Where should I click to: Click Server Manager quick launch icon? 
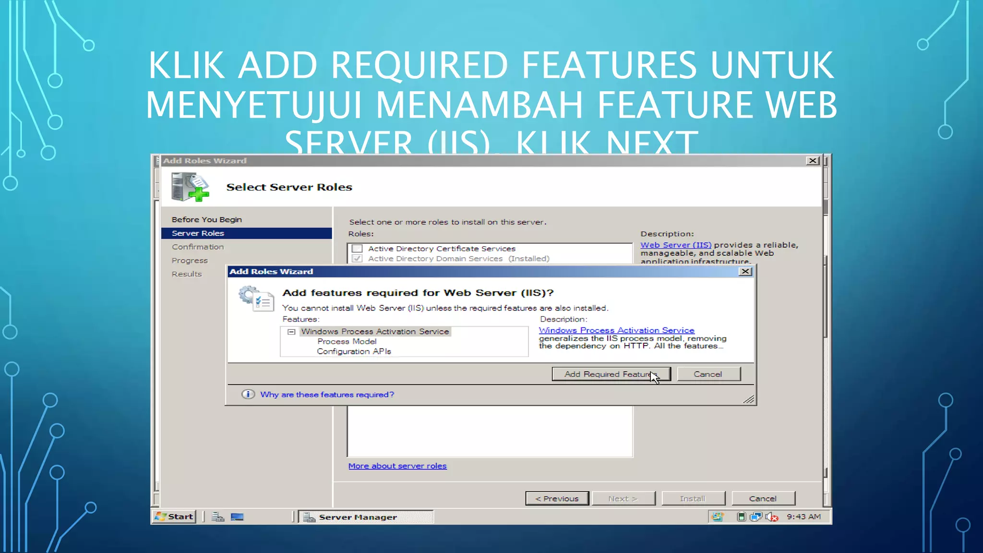click(218, 517)
